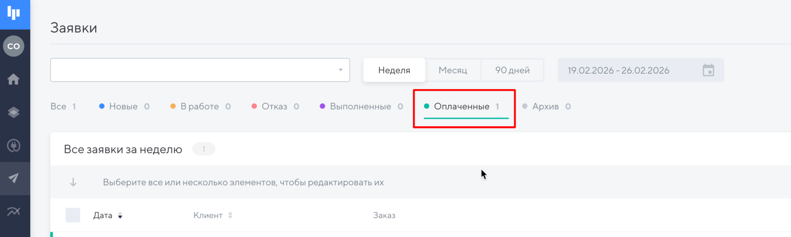
Task: Open the plug integrations sidebar icon
Action: [x=14, y=145]
